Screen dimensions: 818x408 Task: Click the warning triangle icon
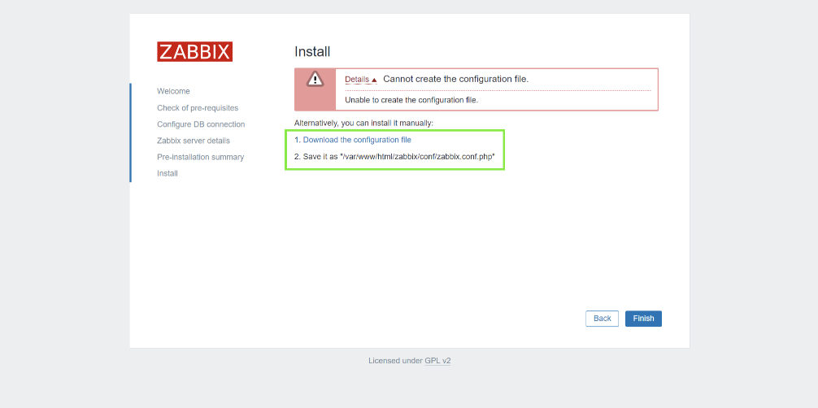pyautogui.click(x=315, y=80)
